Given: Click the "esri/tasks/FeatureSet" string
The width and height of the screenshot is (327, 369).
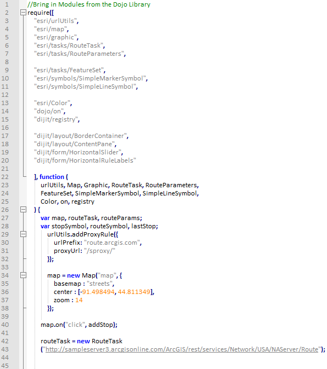Looking at the screenshot, I should point(69,70).
